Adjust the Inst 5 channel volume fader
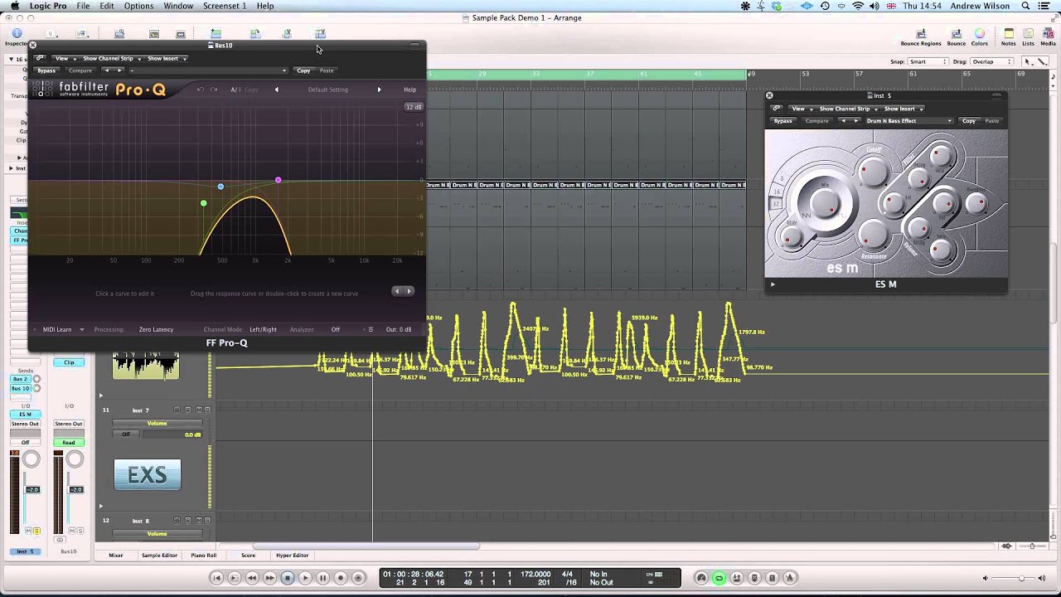Viewport: 1061px width, 597px height. 31,490
